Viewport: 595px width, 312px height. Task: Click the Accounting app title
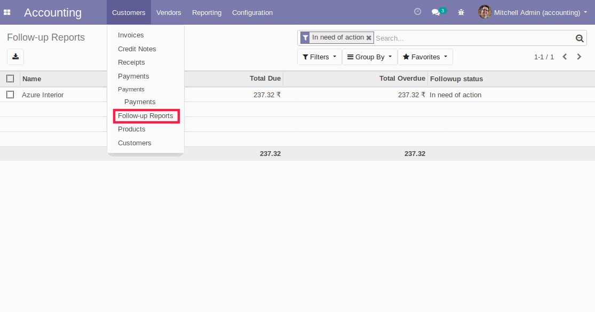[53, 12]
